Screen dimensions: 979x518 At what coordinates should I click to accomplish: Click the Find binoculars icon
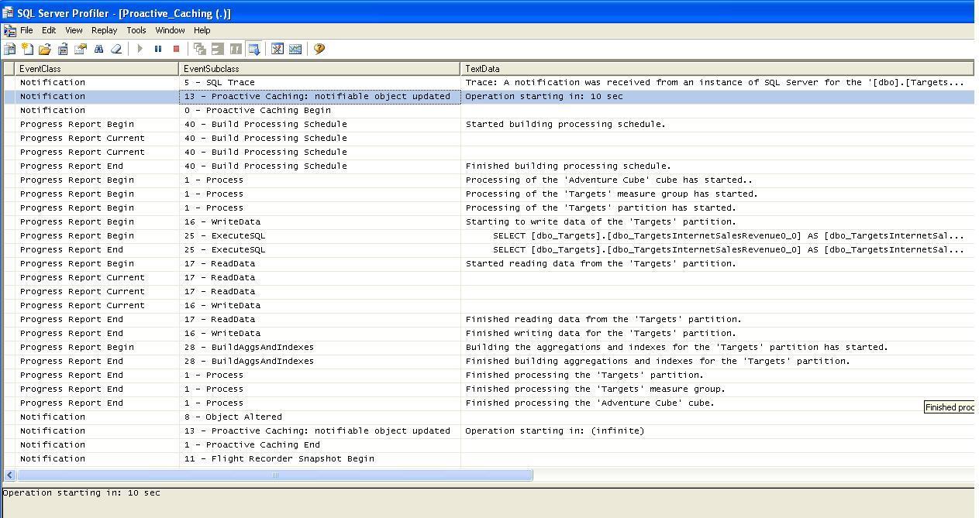(x=98, y=49)
